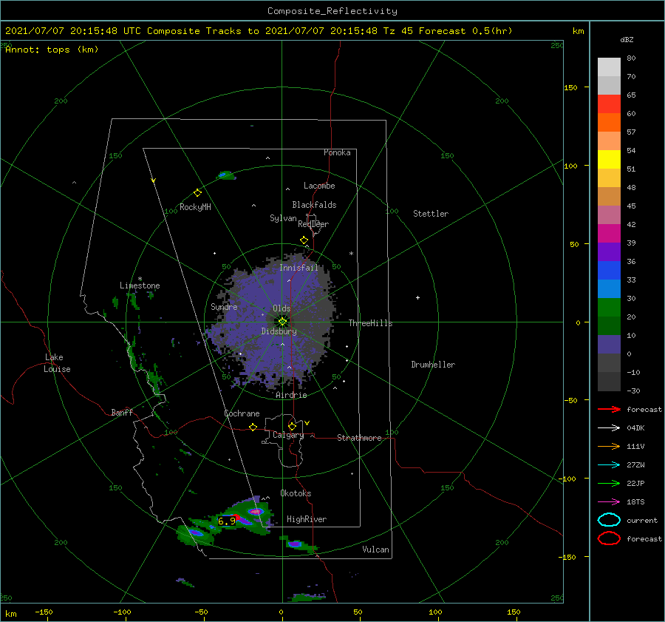Screen dimensions: 665x622
Task: Click the Okotoks label
Action: (296, 493)
